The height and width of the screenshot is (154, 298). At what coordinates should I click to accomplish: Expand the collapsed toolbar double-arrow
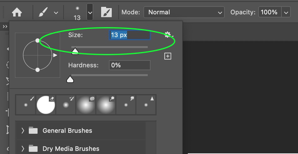(5, 27)
